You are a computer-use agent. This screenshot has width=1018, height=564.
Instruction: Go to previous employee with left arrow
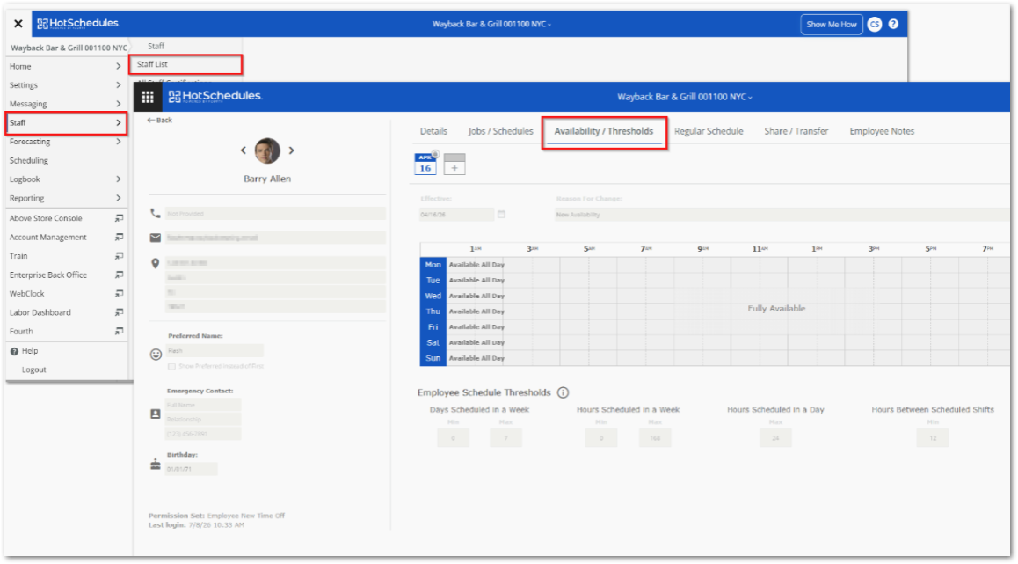[x=244, y=150]
